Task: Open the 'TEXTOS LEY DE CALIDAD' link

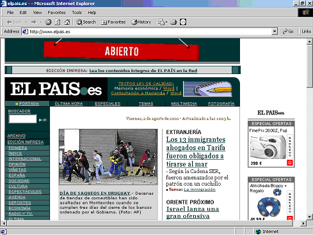Action: click(146, 84)
